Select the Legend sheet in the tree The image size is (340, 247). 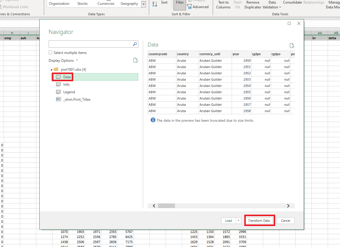69,92
